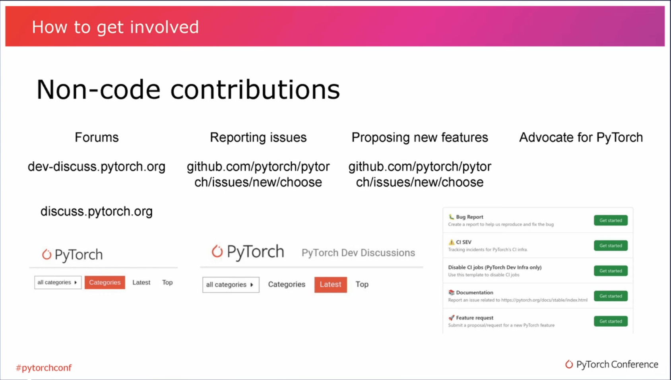Viewport: 671px width, 380px height.
Task: Click the PyTorch logo next to Dev Discussions
Action: [x=217, y=251]
